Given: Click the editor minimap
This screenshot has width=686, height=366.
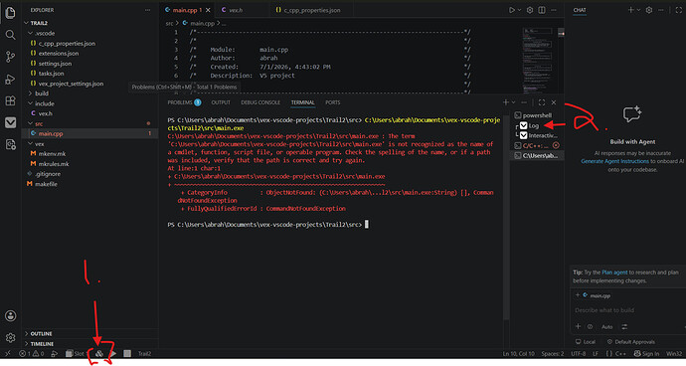Looking at the screenshot, I should coord(537,60).
